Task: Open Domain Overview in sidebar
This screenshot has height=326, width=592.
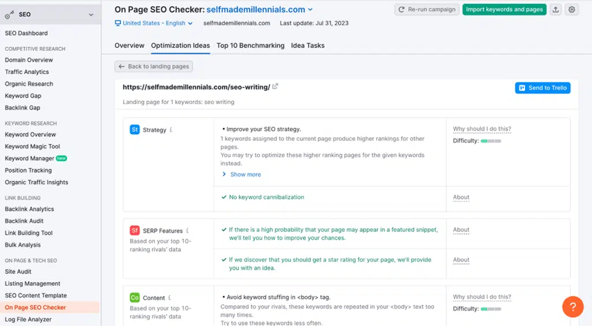Action: tap(29, 60)
